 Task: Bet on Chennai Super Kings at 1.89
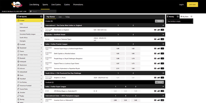click(118, 48)
